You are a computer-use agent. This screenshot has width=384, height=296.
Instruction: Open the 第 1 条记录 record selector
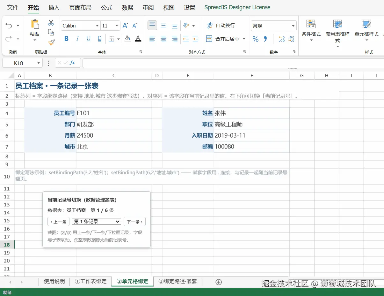click(x=97, y=221)
